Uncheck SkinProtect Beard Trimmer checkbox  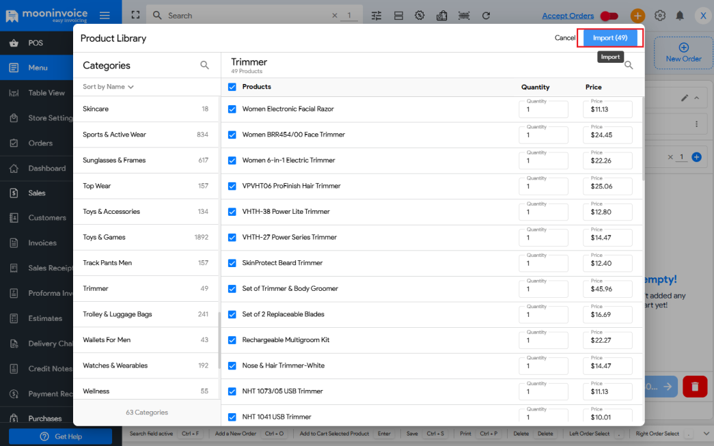pos(232,263)
